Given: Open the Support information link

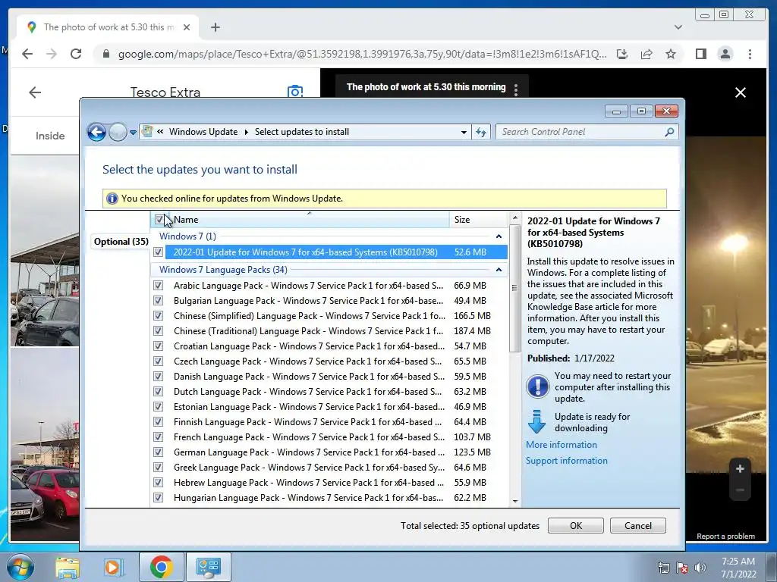Looking at the screenshot, I should [x=566, y=460].
